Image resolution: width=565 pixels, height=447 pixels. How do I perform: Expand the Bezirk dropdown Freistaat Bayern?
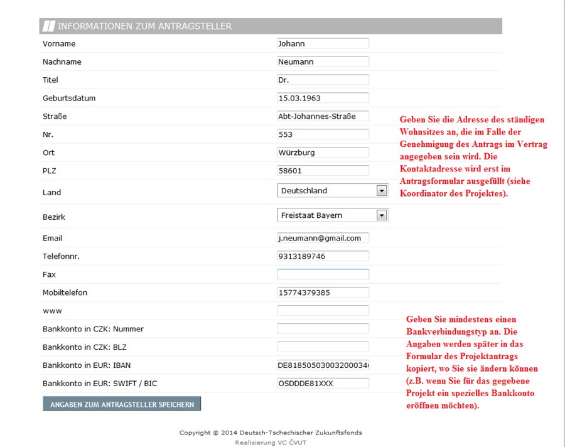332,215
